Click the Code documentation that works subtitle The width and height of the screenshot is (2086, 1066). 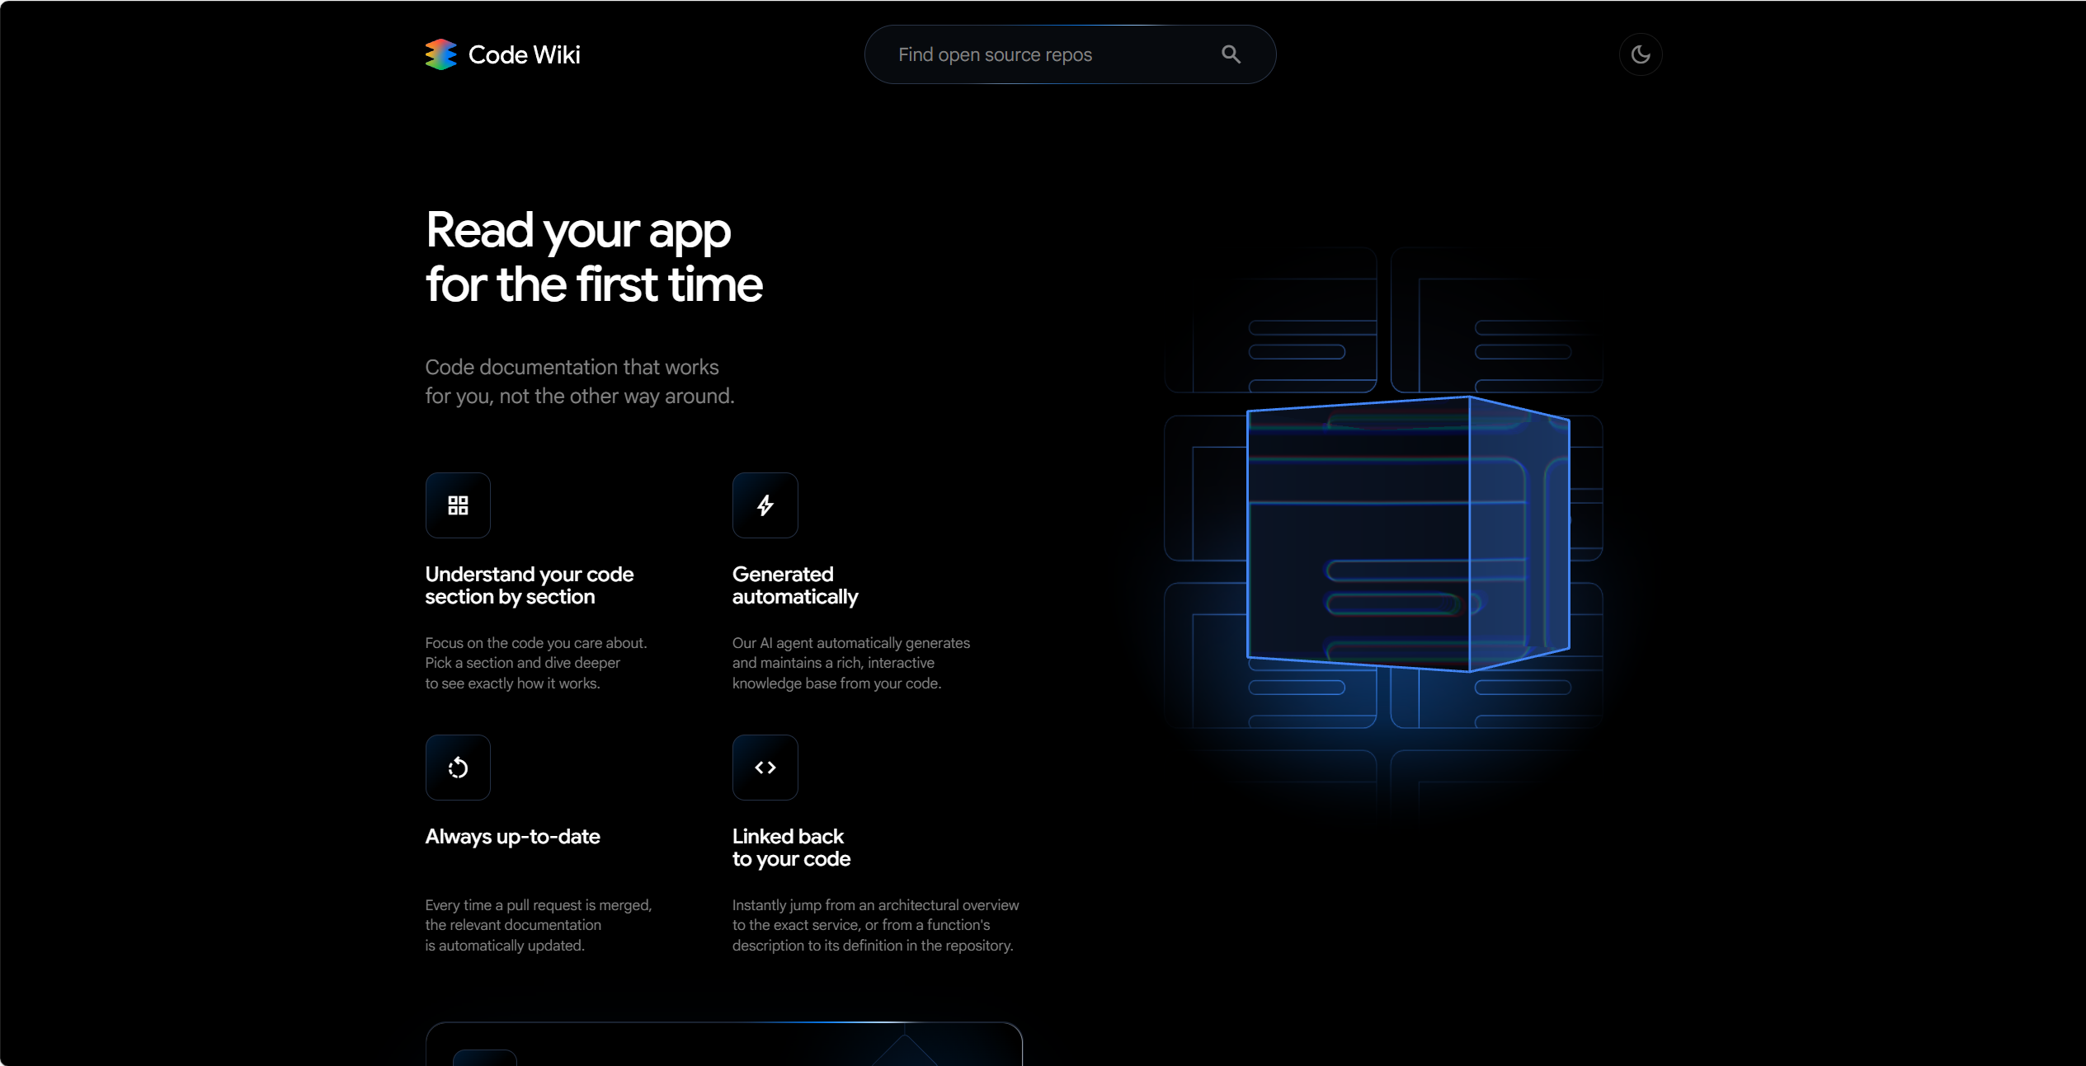pyautogui.click(x=579, y=382)
